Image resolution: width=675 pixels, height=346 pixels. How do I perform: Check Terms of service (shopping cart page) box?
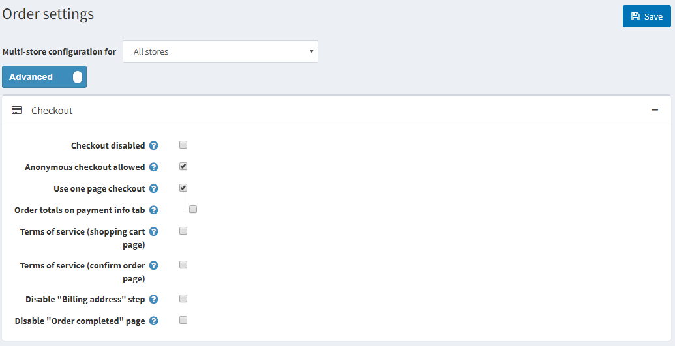click(183, 231)
